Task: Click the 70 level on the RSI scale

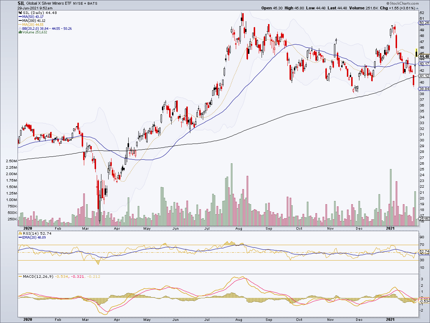Action: 422,245
